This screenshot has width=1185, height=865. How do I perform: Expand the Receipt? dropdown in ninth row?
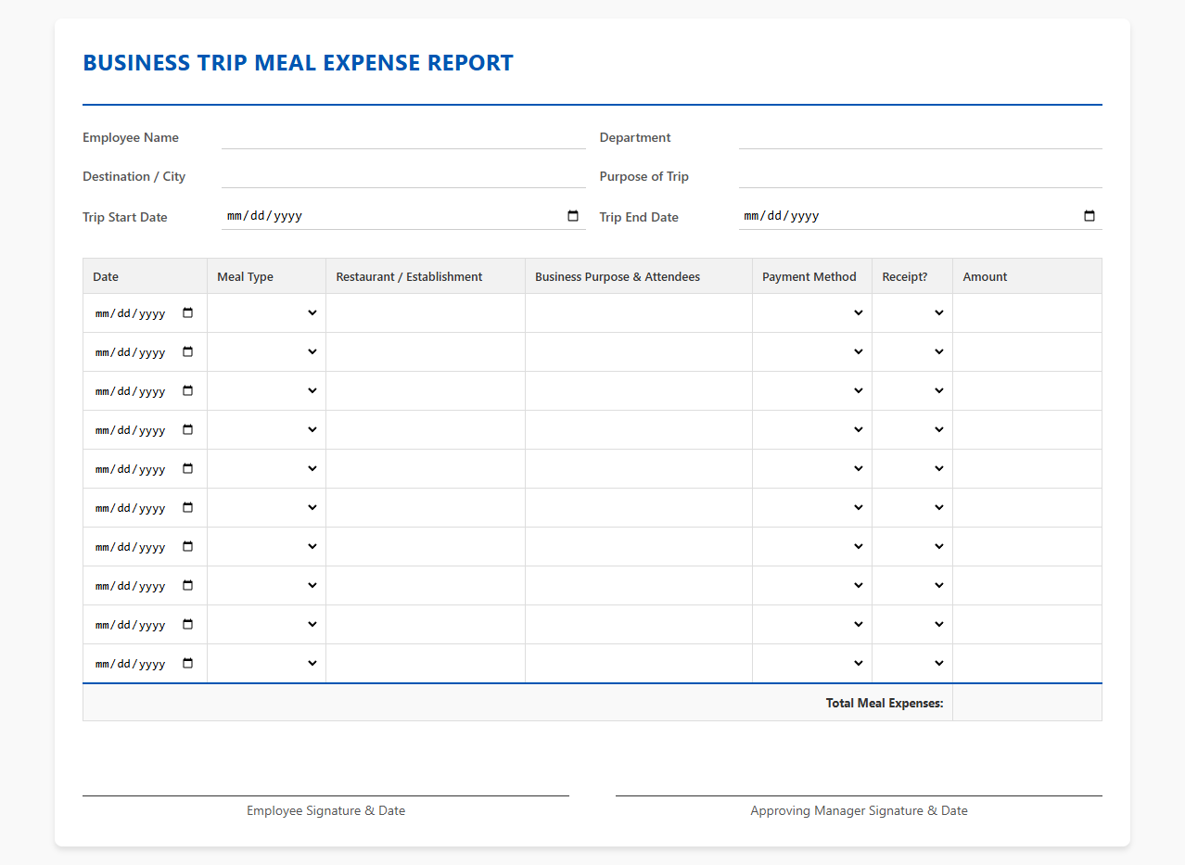(912, 625)
